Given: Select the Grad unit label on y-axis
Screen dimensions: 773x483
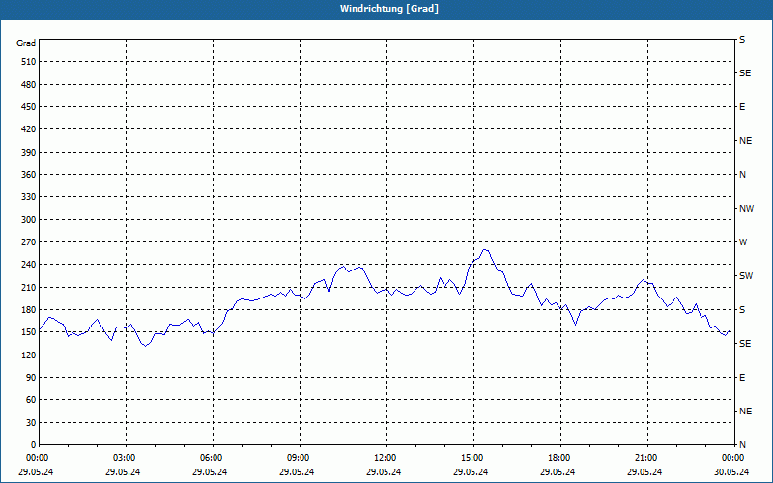Looking at the screenshot, I should pos(26,43).
